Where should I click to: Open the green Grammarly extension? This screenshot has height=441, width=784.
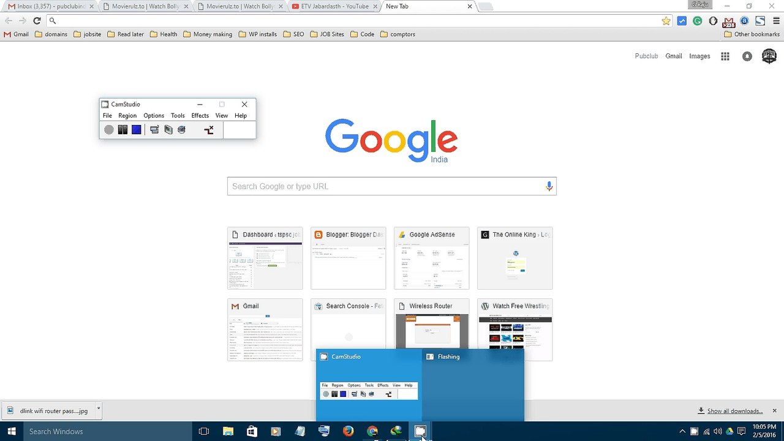(x=698, y=21)
